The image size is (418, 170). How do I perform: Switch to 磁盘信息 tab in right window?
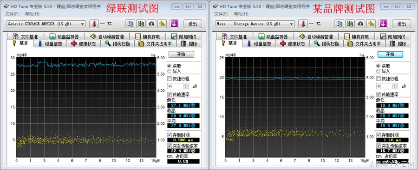(259, 44)
